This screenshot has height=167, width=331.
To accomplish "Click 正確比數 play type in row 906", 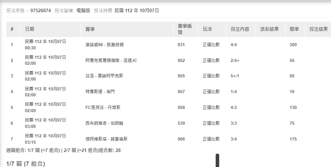I will [211, 139].
